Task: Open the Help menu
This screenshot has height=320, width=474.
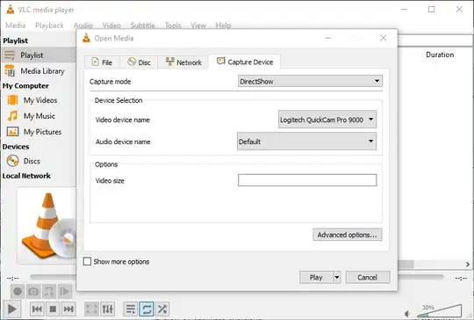Action: pyautogui.click(x=223, y=25)
